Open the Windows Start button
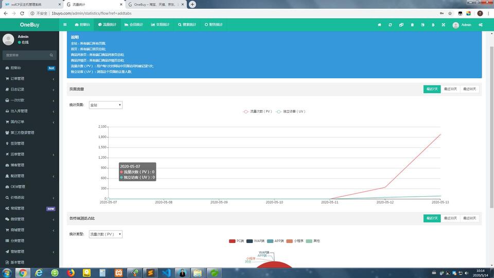 (x=7, y=273)
